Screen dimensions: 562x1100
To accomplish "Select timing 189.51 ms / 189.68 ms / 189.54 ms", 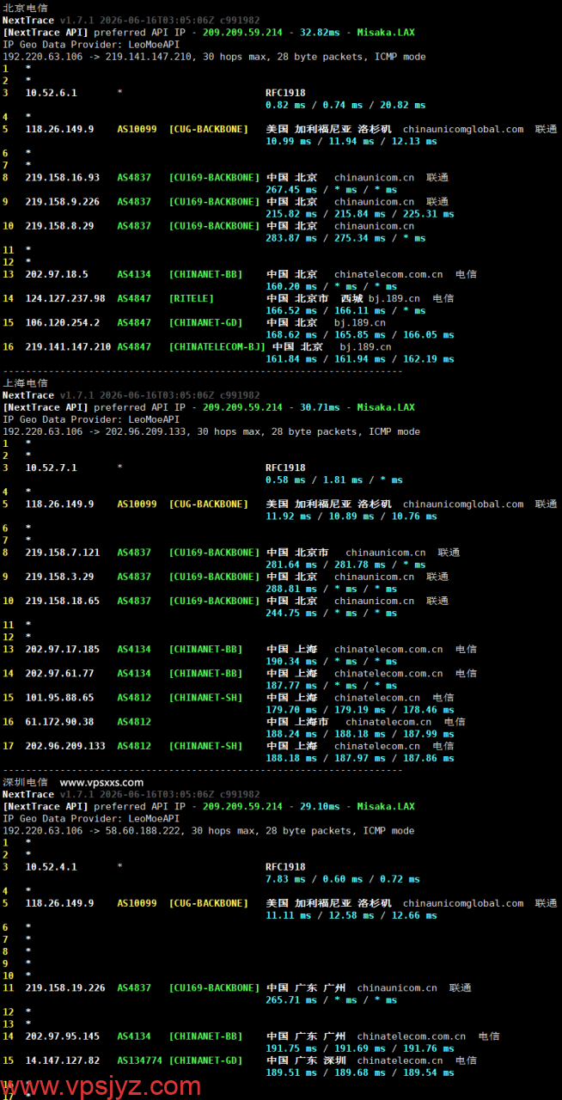I will click(x=360, y=1072).
